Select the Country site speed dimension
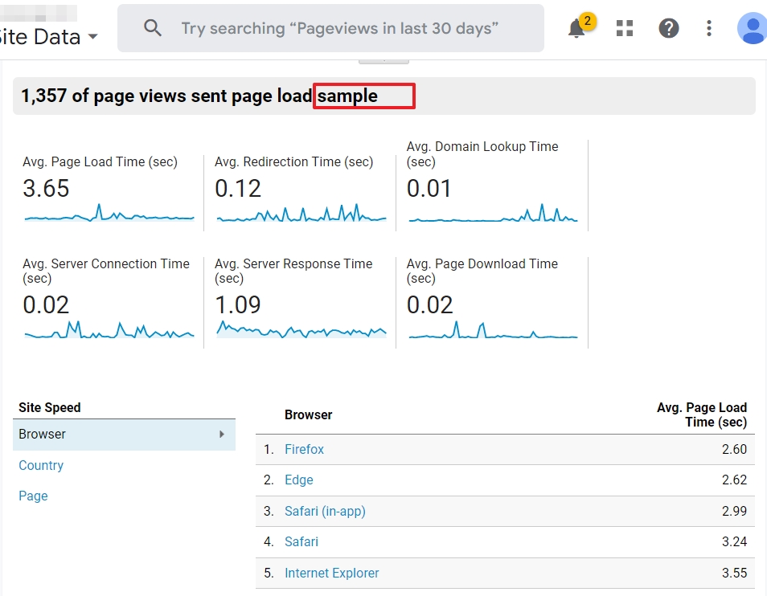 [x=41, y=465]
